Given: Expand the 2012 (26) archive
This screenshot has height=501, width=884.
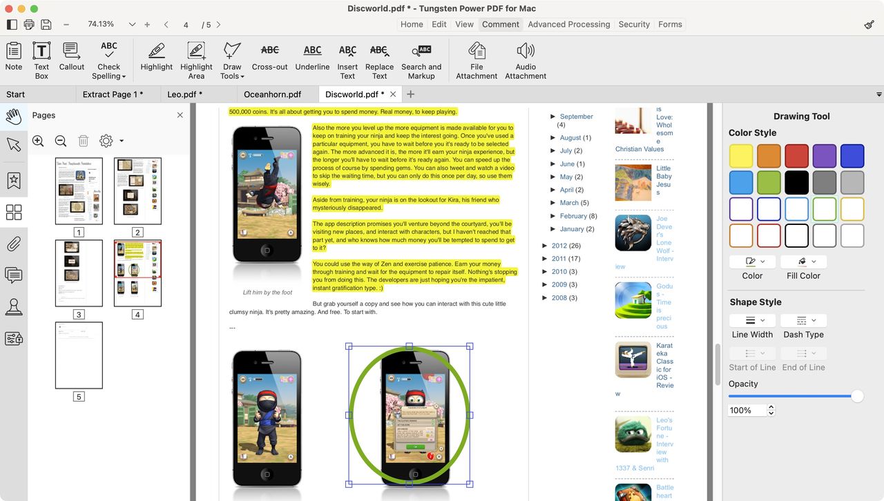Looking at the screenshot, I should [x=545, y=246].
